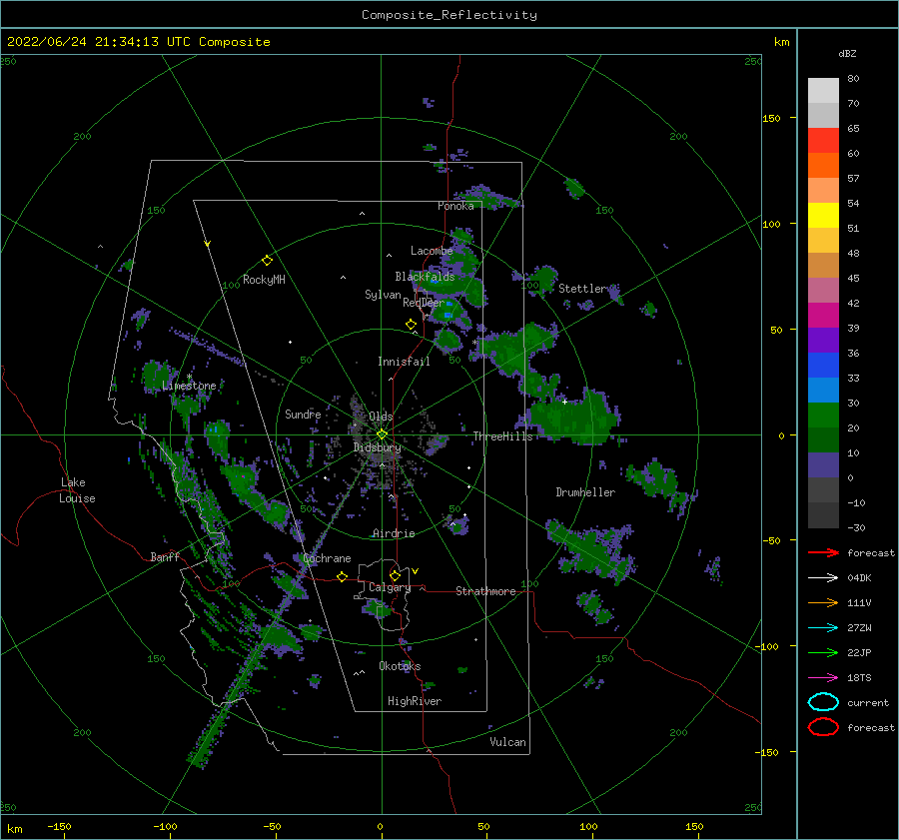Click the dBZ legend heading
The height and width of the screenshot is (840, 899).
[x=847, y=53]
